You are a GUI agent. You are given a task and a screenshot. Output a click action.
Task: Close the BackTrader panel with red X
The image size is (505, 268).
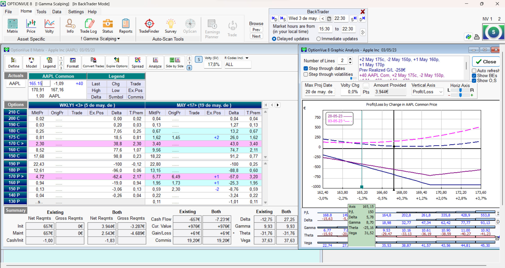point(363,12)
